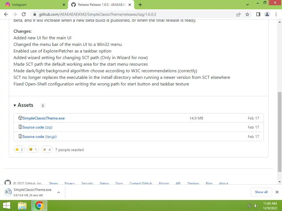The image size is (282, 211).
Task: Collapse the Assets section
Action: [x=24, y=105]
